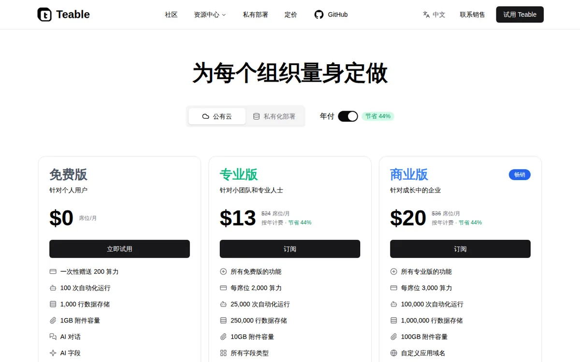Click the 联系销售 link

coord(473,14)
